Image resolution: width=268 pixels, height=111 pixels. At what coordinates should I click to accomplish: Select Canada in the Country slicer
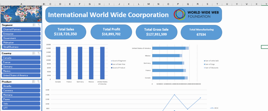click(x=21, y=58)
